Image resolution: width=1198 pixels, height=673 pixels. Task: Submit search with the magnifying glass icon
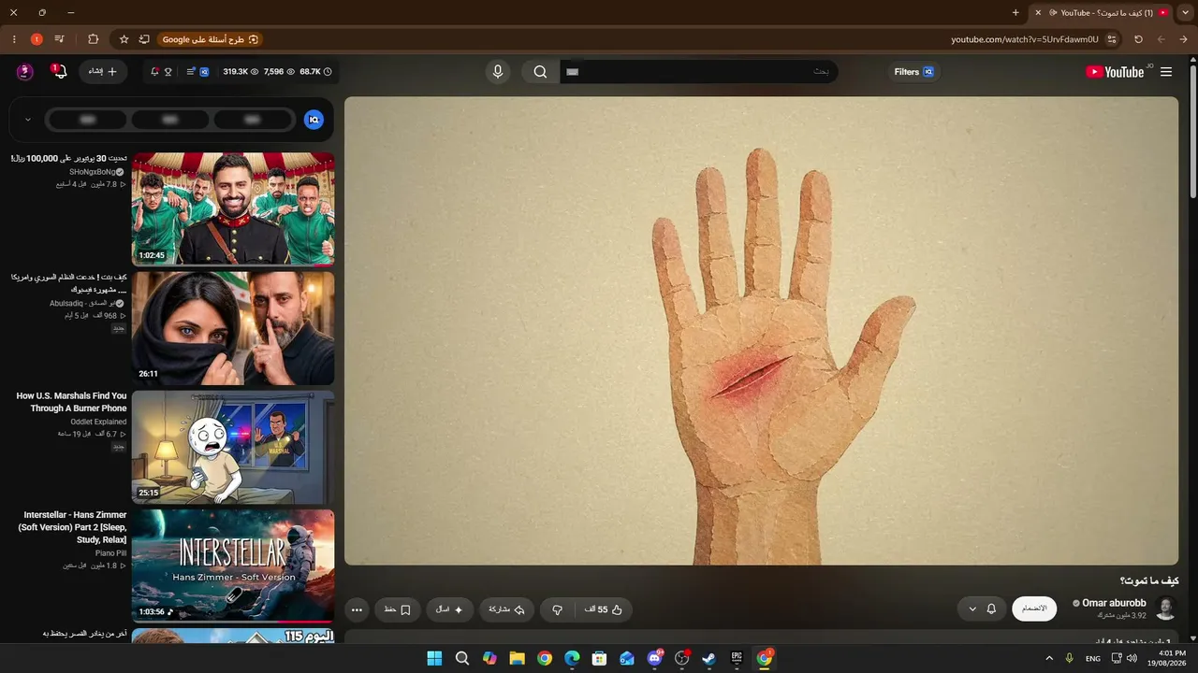540,72
